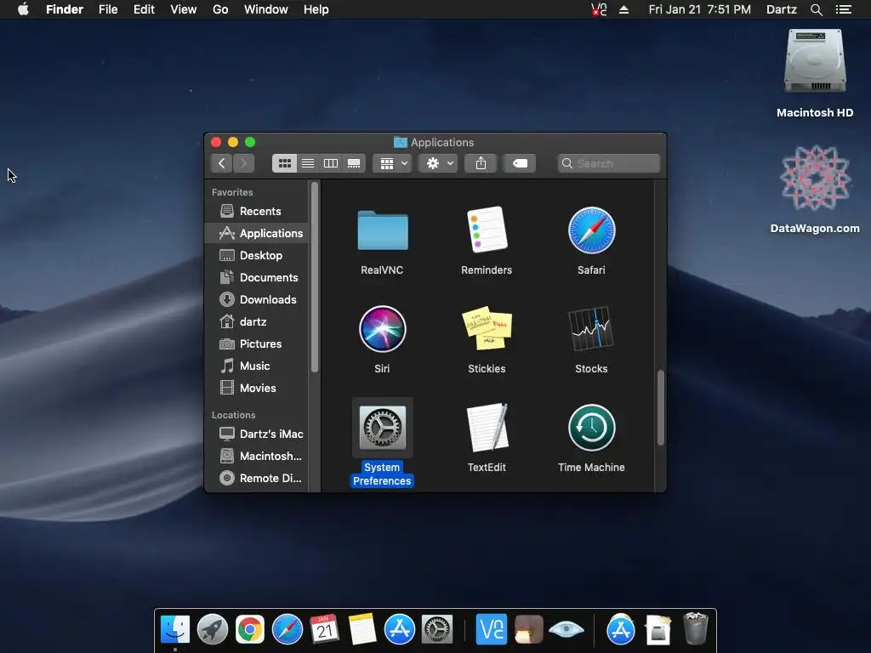Open System Preferences from the Dock
871x653 pixels.
[x=437, y=629]
